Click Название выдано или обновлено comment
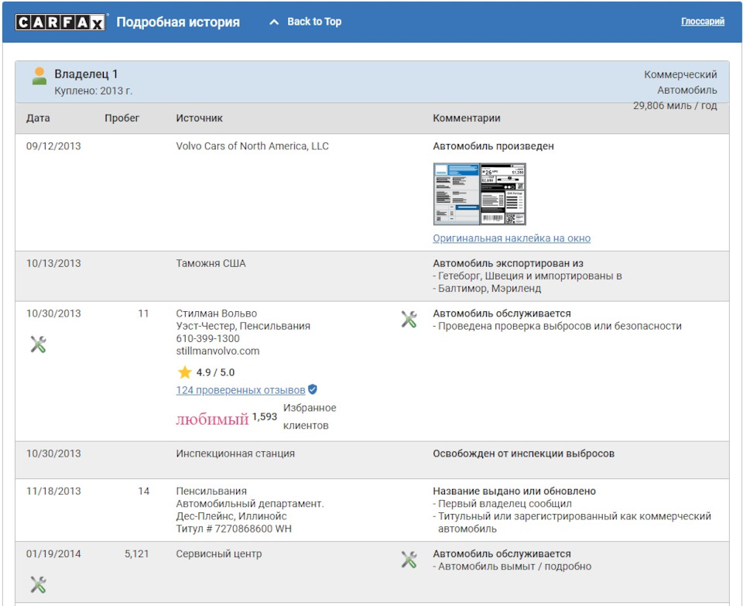 [514, 491]
